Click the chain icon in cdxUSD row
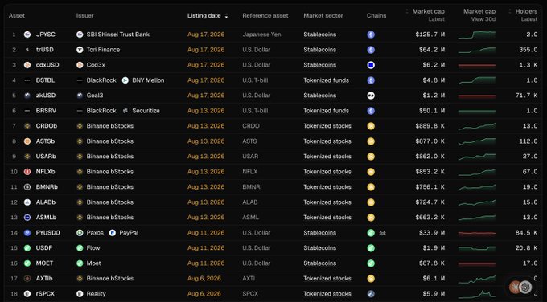The width and height of the screenshot is (547, 302). pyautogui.click(x=371, y=65)
